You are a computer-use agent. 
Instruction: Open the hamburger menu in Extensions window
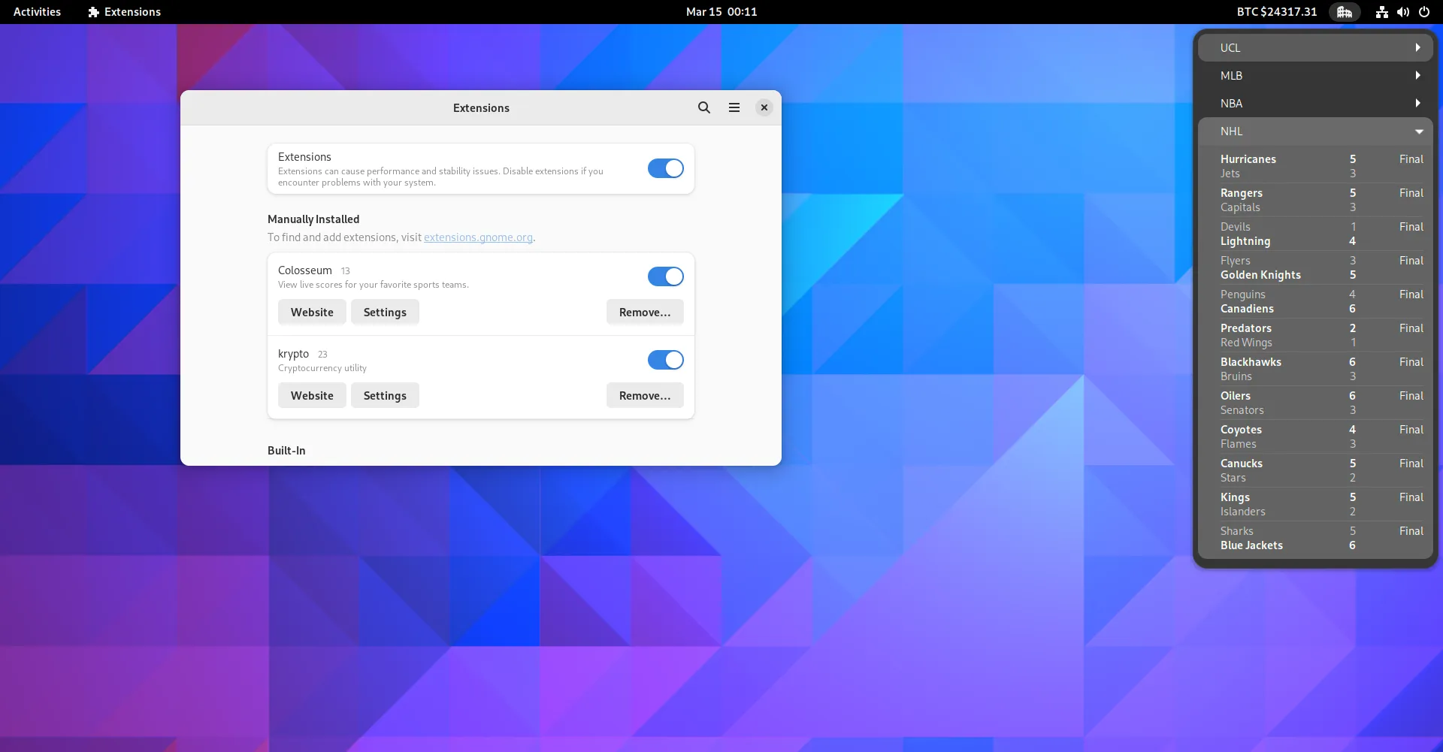pyautogui.click(x=734, y=107)
